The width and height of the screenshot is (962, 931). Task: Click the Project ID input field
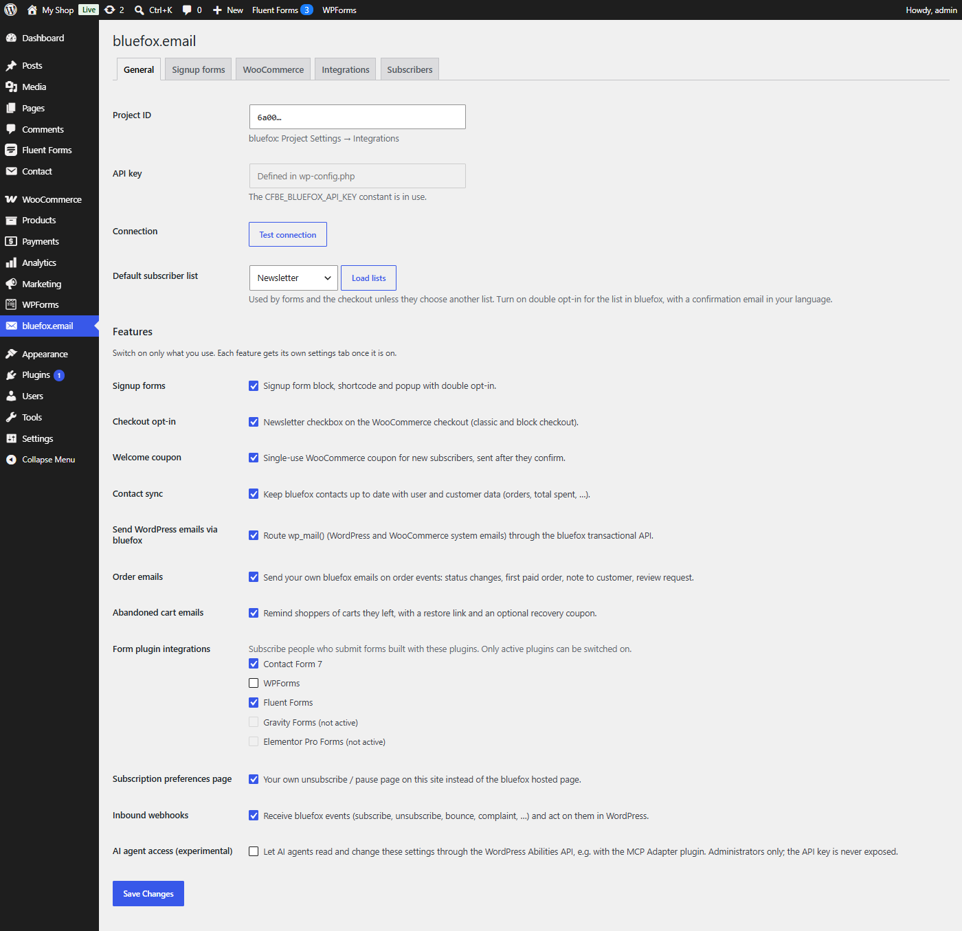357,117
